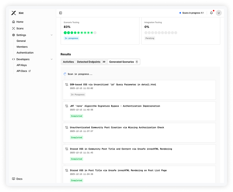Click the DOM-based XSS scenario icon

[x=67, y=84]
